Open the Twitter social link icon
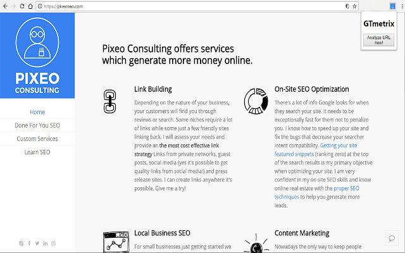This screenshot has height=253, width=405. coord(37,243)
